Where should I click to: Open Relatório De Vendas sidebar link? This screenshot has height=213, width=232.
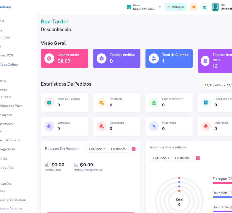(12, 199)
